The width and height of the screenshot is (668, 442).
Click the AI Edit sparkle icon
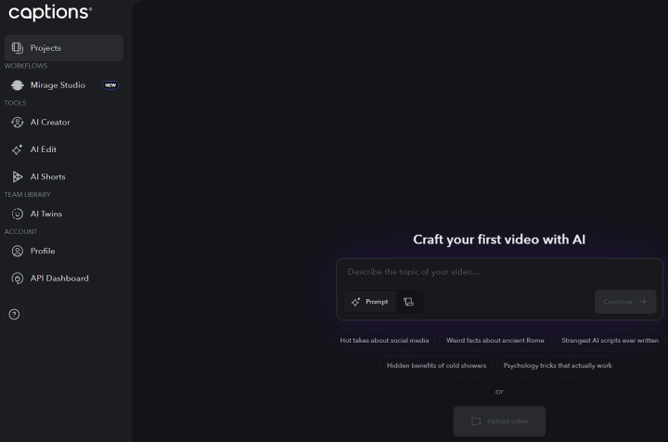(x=17, y=149)
